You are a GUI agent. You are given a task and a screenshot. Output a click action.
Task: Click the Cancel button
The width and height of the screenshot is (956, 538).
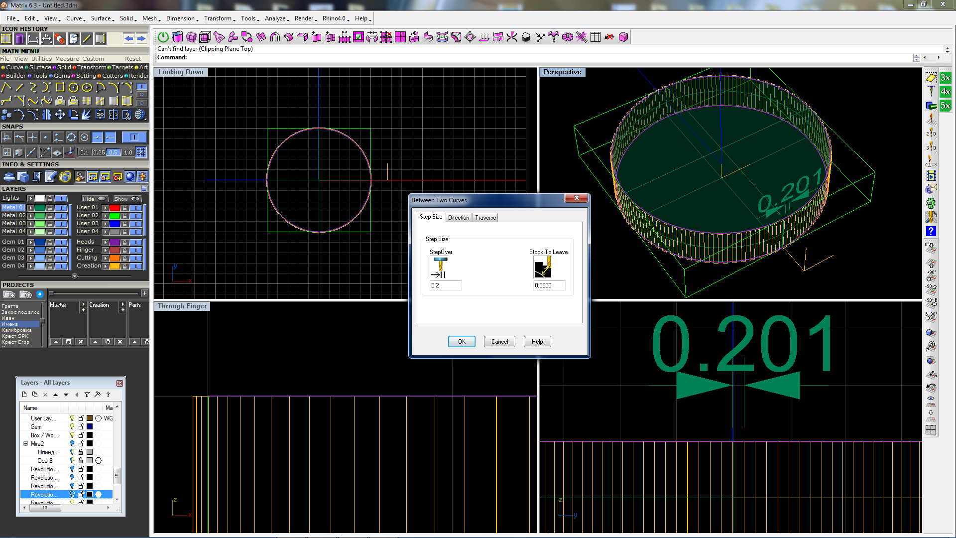tap(499, 342)
